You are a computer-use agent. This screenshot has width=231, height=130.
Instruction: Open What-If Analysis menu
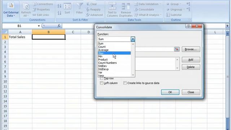148,15
